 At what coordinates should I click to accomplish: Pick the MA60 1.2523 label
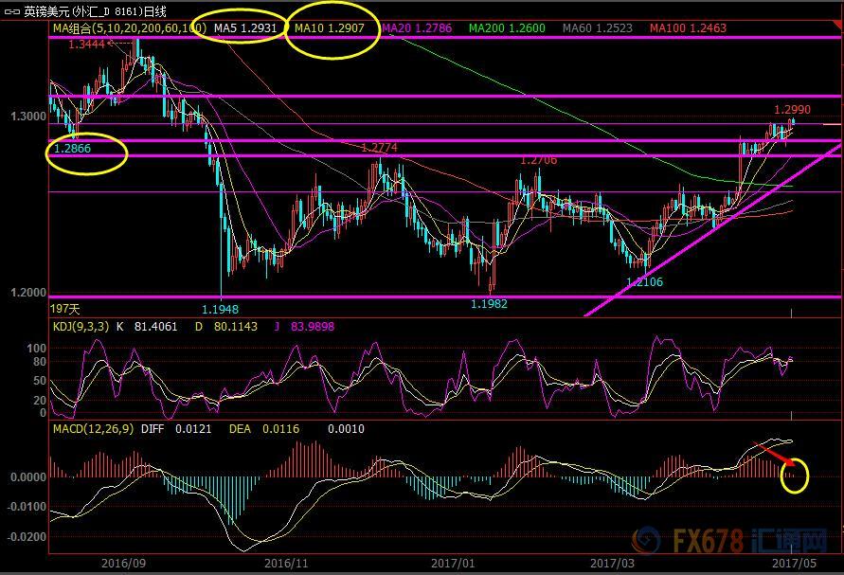tap(598, 28)
